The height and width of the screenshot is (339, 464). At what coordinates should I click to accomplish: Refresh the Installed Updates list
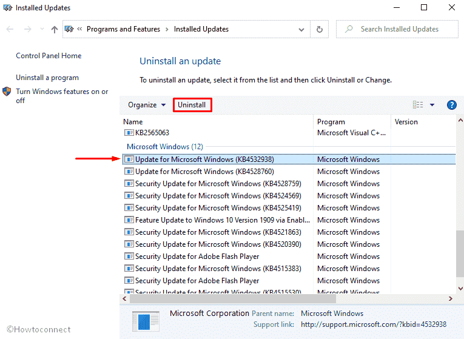pyautogui.click(x=319, y=29)
